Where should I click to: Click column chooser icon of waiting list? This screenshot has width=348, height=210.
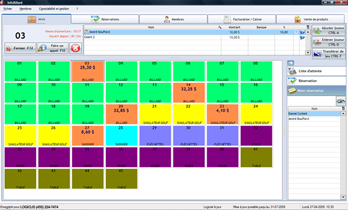[343, 109]
